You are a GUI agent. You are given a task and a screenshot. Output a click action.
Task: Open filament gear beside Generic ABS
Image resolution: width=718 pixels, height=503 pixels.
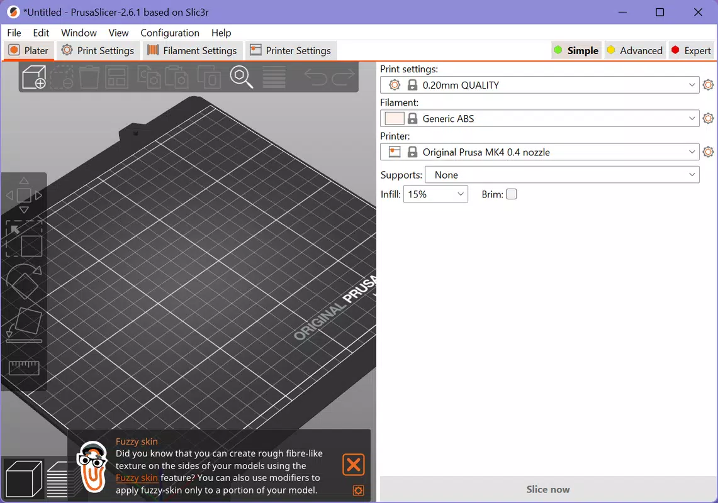click(x=708, y=119)
